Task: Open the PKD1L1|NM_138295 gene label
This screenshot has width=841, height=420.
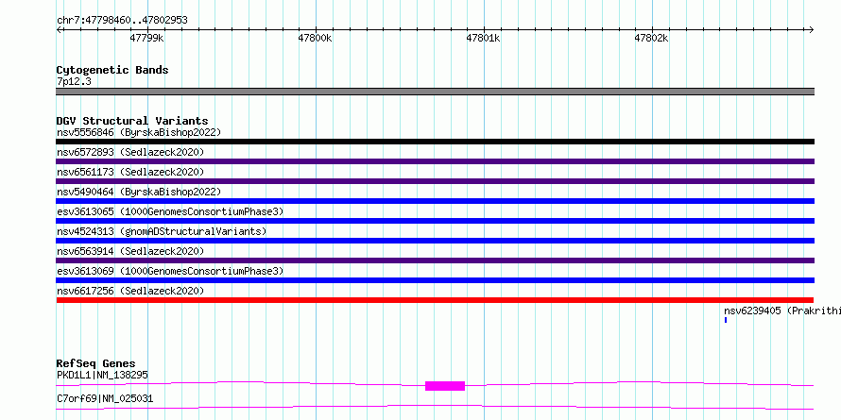Action: pyautogui.click(x=102, y=375)
